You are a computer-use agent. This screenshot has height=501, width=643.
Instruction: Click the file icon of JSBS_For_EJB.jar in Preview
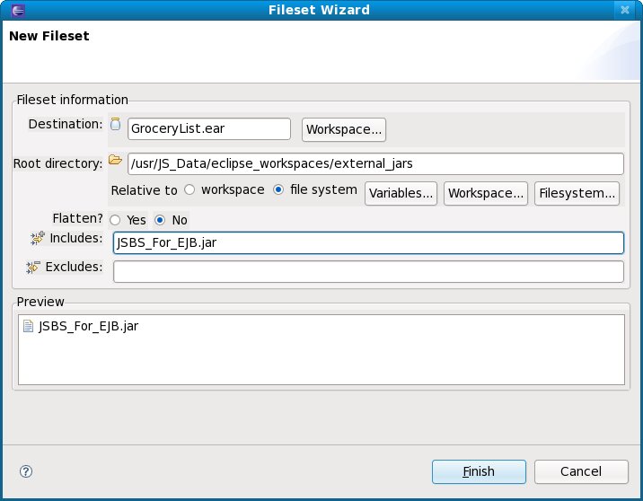pyautogui.click(x=28, y=327)
